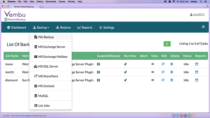Select MySQL backup option
This screenshot has height=118, width=210.
[50, 96]
